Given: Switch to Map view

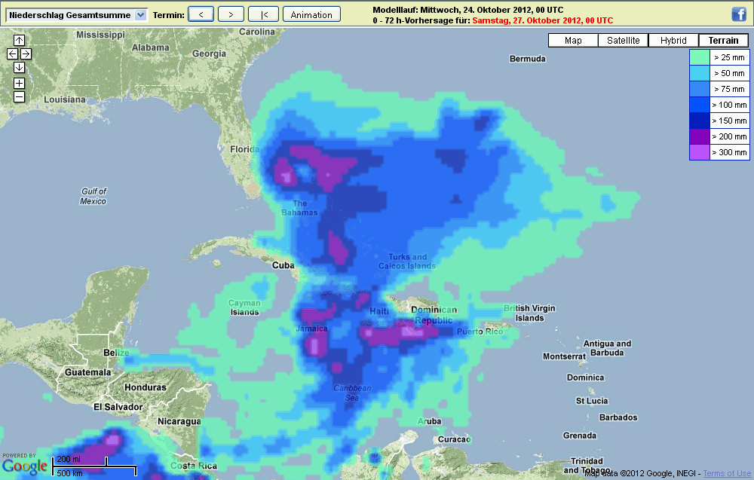Looking at the screenshot, I should click(x=573, y=41).
